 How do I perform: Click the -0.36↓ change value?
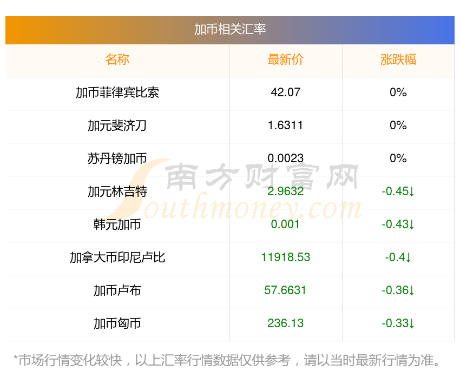tap(398, 290)
